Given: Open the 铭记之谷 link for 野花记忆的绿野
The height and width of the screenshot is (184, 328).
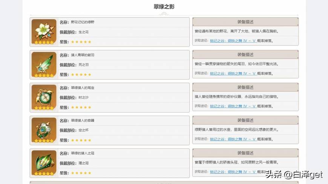Looking at the screenshot, I should point(233,41).
